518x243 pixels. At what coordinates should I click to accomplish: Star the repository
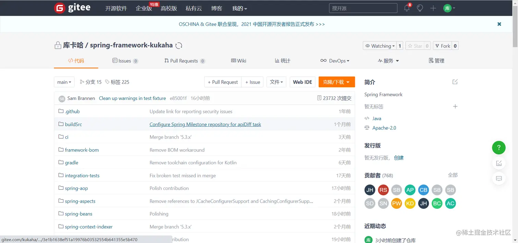click(x=415, y=46)
